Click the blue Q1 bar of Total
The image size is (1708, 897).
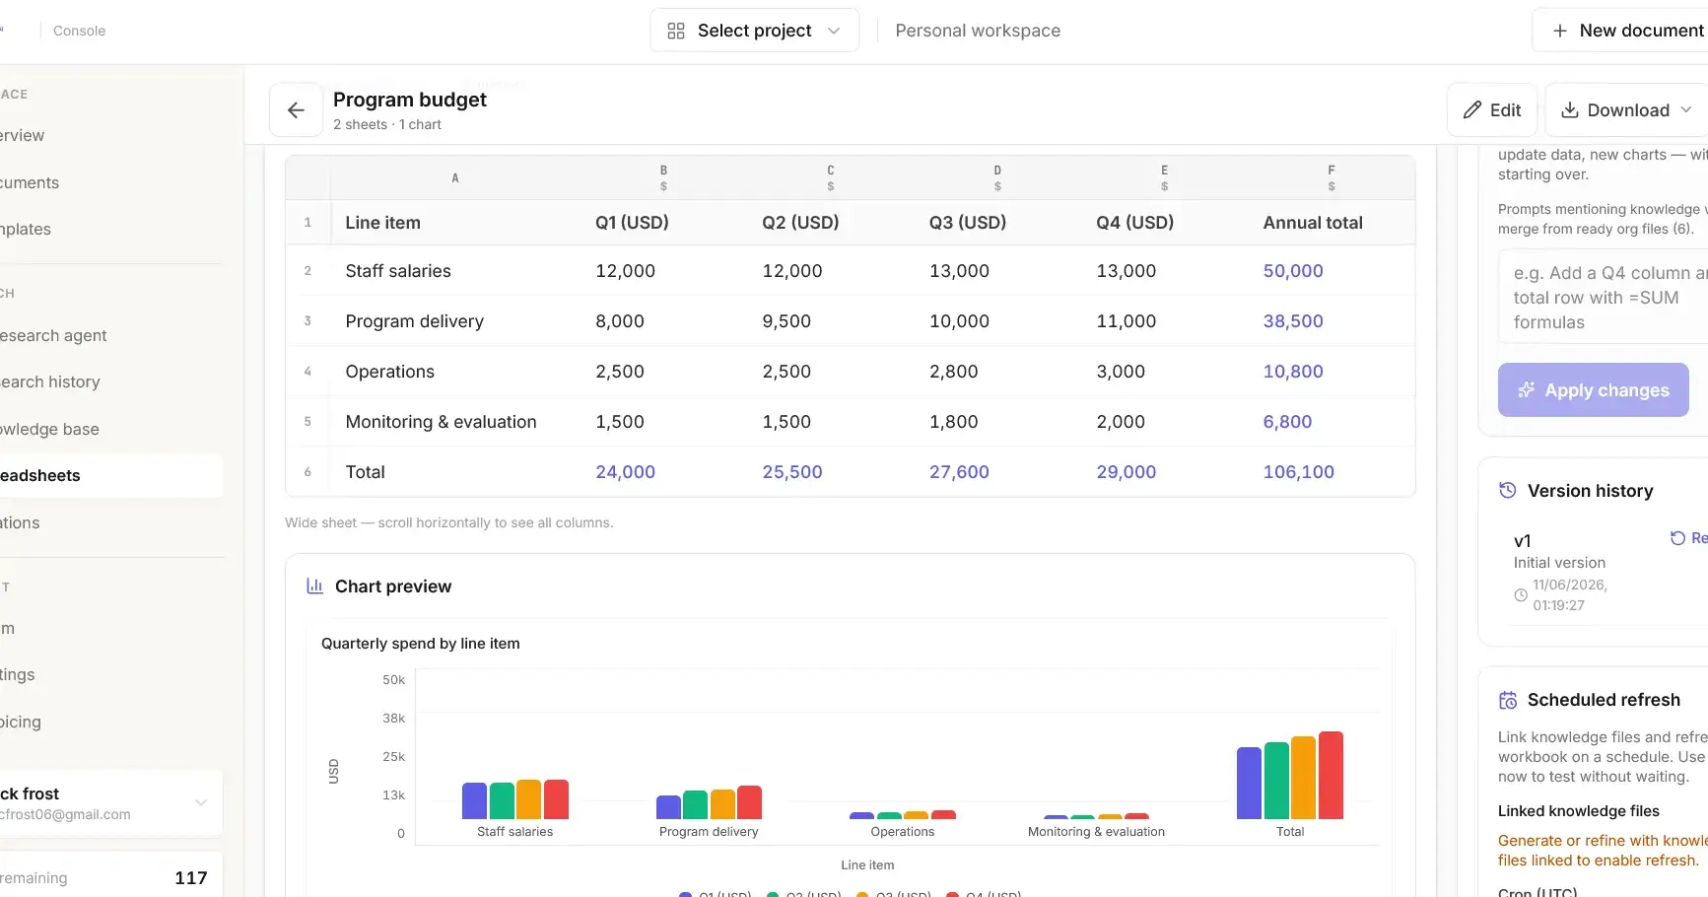(x=1249, y=783)
